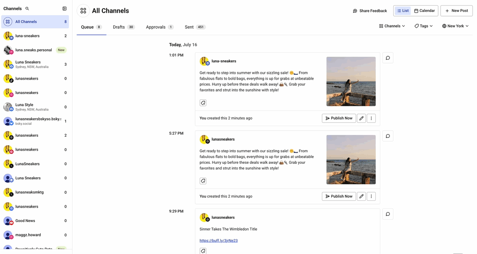Select Good News channel

pyautogui.click(x=35, y=221)
